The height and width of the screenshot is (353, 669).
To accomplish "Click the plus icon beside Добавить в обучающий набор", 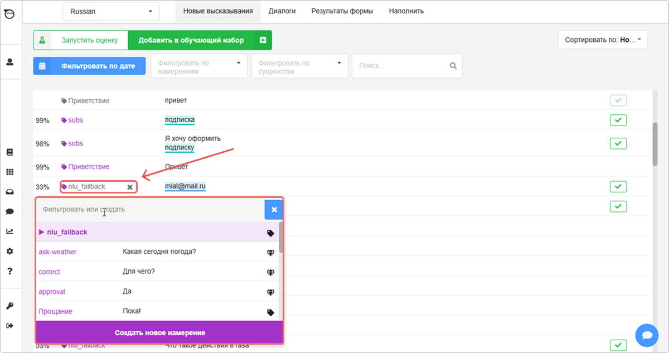I will click(263, 40).
